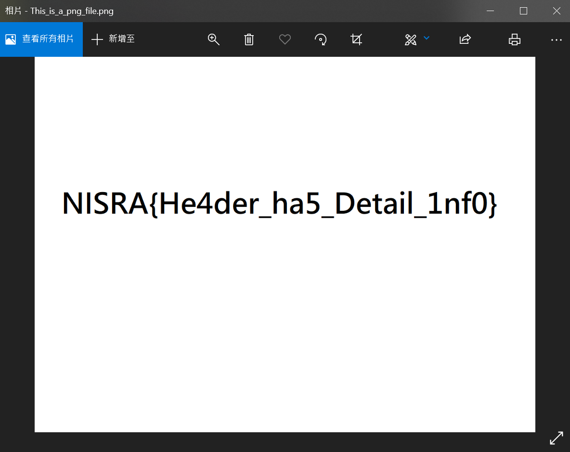Open the See more ellipsis menu
Screen dimensions: 570x452
(x=556, y=40)
